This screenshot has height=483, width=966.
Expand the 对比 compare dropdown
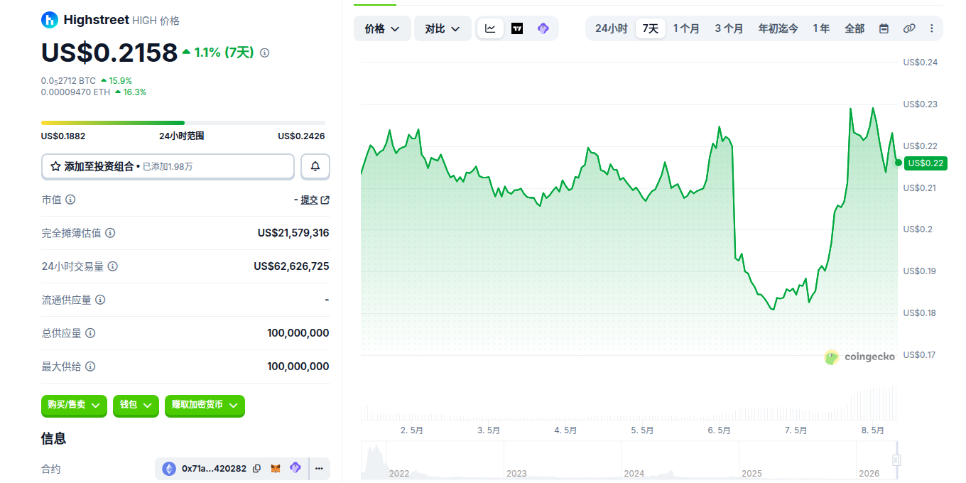point(443,28)
